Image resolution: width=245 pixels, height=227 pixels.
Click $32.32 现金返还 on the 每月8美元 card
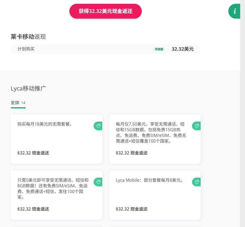tap(132, 209)
